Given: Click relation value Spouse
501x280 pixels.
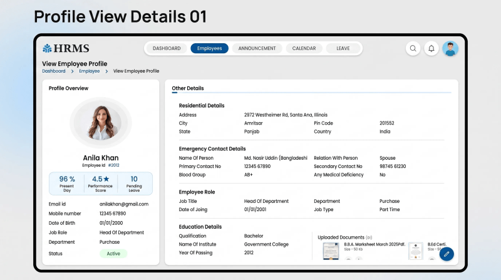Looking at the screenshot, I should (x=387, y=158).
